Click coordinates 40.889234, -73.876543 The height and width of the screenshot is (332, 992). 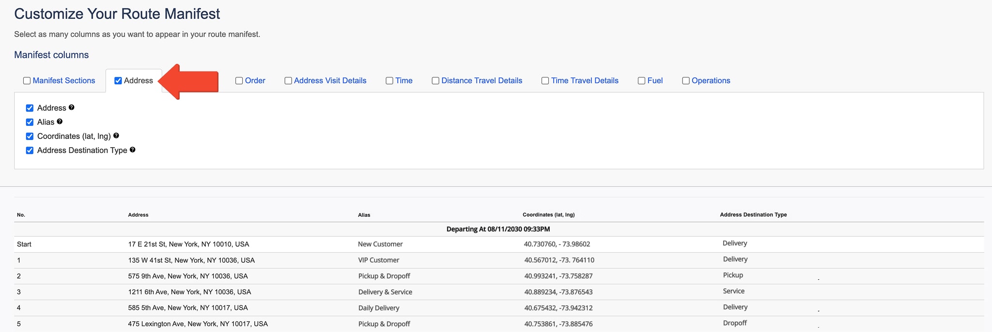(x=558, y=292)
